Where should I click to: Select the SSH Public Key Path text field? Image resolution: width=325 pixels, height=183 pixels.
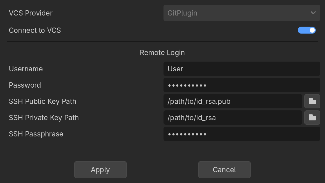(x=233, y=101)
